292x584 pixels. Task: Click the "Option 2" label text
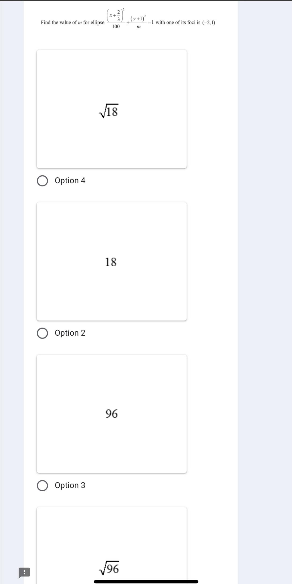tap(70, 333)
